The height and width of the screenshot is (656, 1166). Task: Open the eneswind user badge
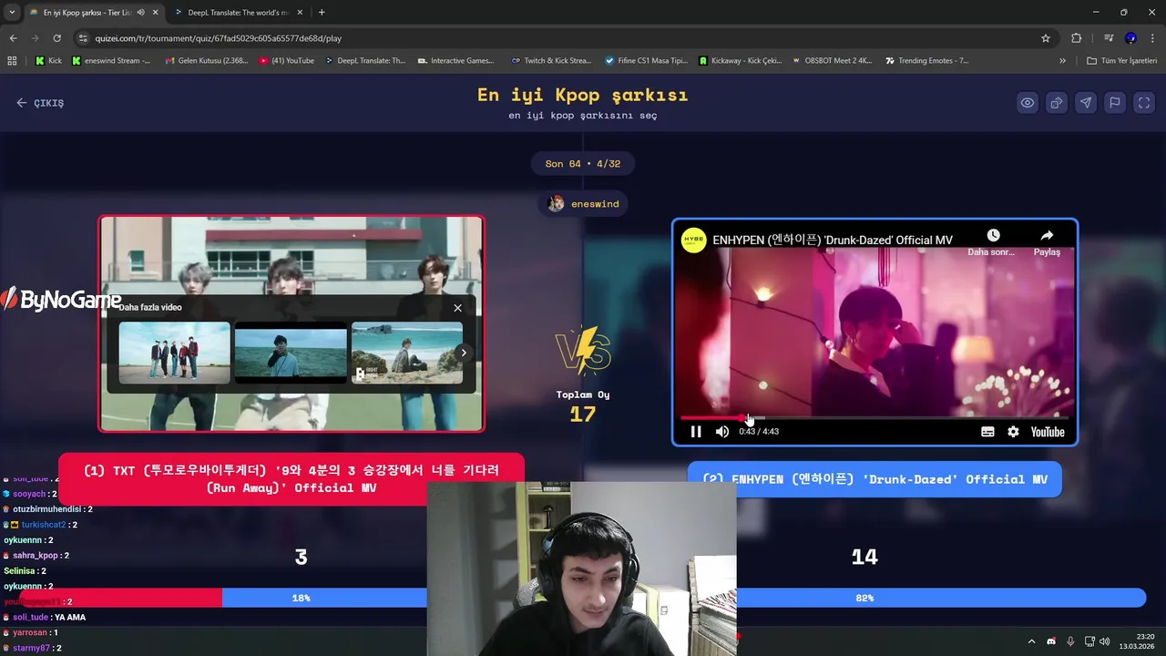[583, 204]
